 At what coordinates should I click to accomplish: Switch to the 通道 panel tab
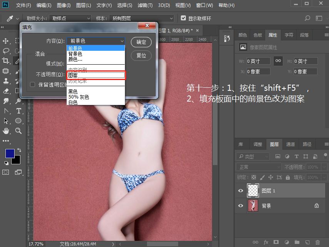[x=290, y=144]
